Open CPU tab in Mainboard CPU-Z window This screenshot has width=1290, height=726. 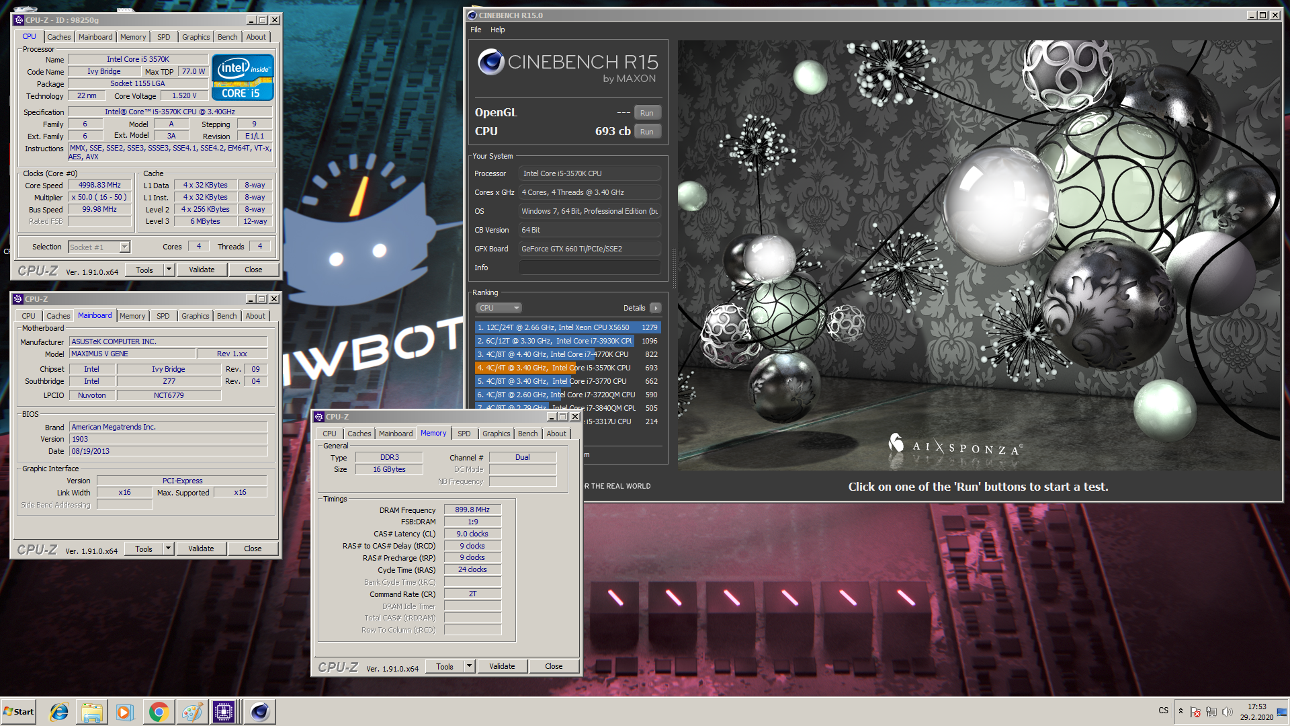click(x=28, y=316)
